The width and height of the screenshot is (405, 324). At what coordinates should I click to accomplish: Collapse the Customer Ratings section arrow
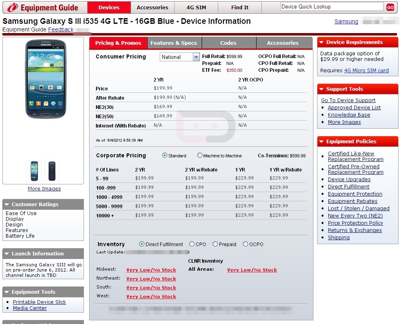[7, 205]
